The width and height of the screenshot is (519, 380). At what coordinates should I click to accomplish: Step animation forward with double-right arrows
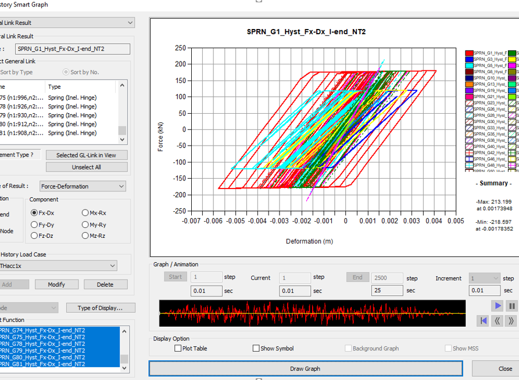pyautogui.click(x=511, y=320)
